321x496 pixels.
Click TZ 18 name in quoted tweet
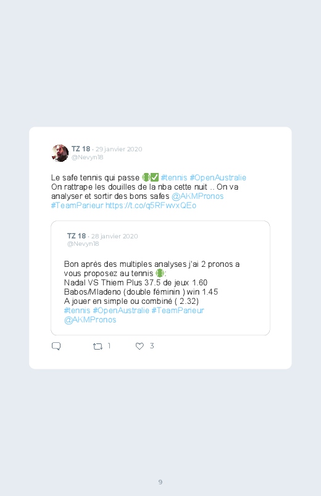tap(76, 236)
